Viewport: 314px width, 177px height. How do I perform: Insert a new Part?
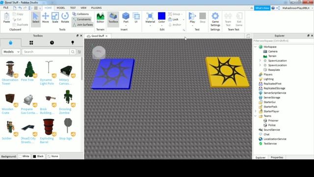126,18
